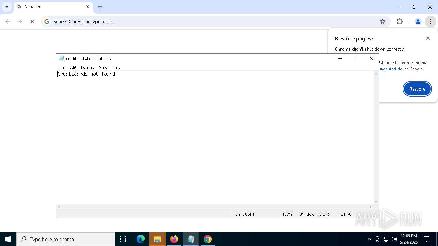
Task: Click the Notepad title bar icon
Action: pyautogui.click(x=62, y=58)
